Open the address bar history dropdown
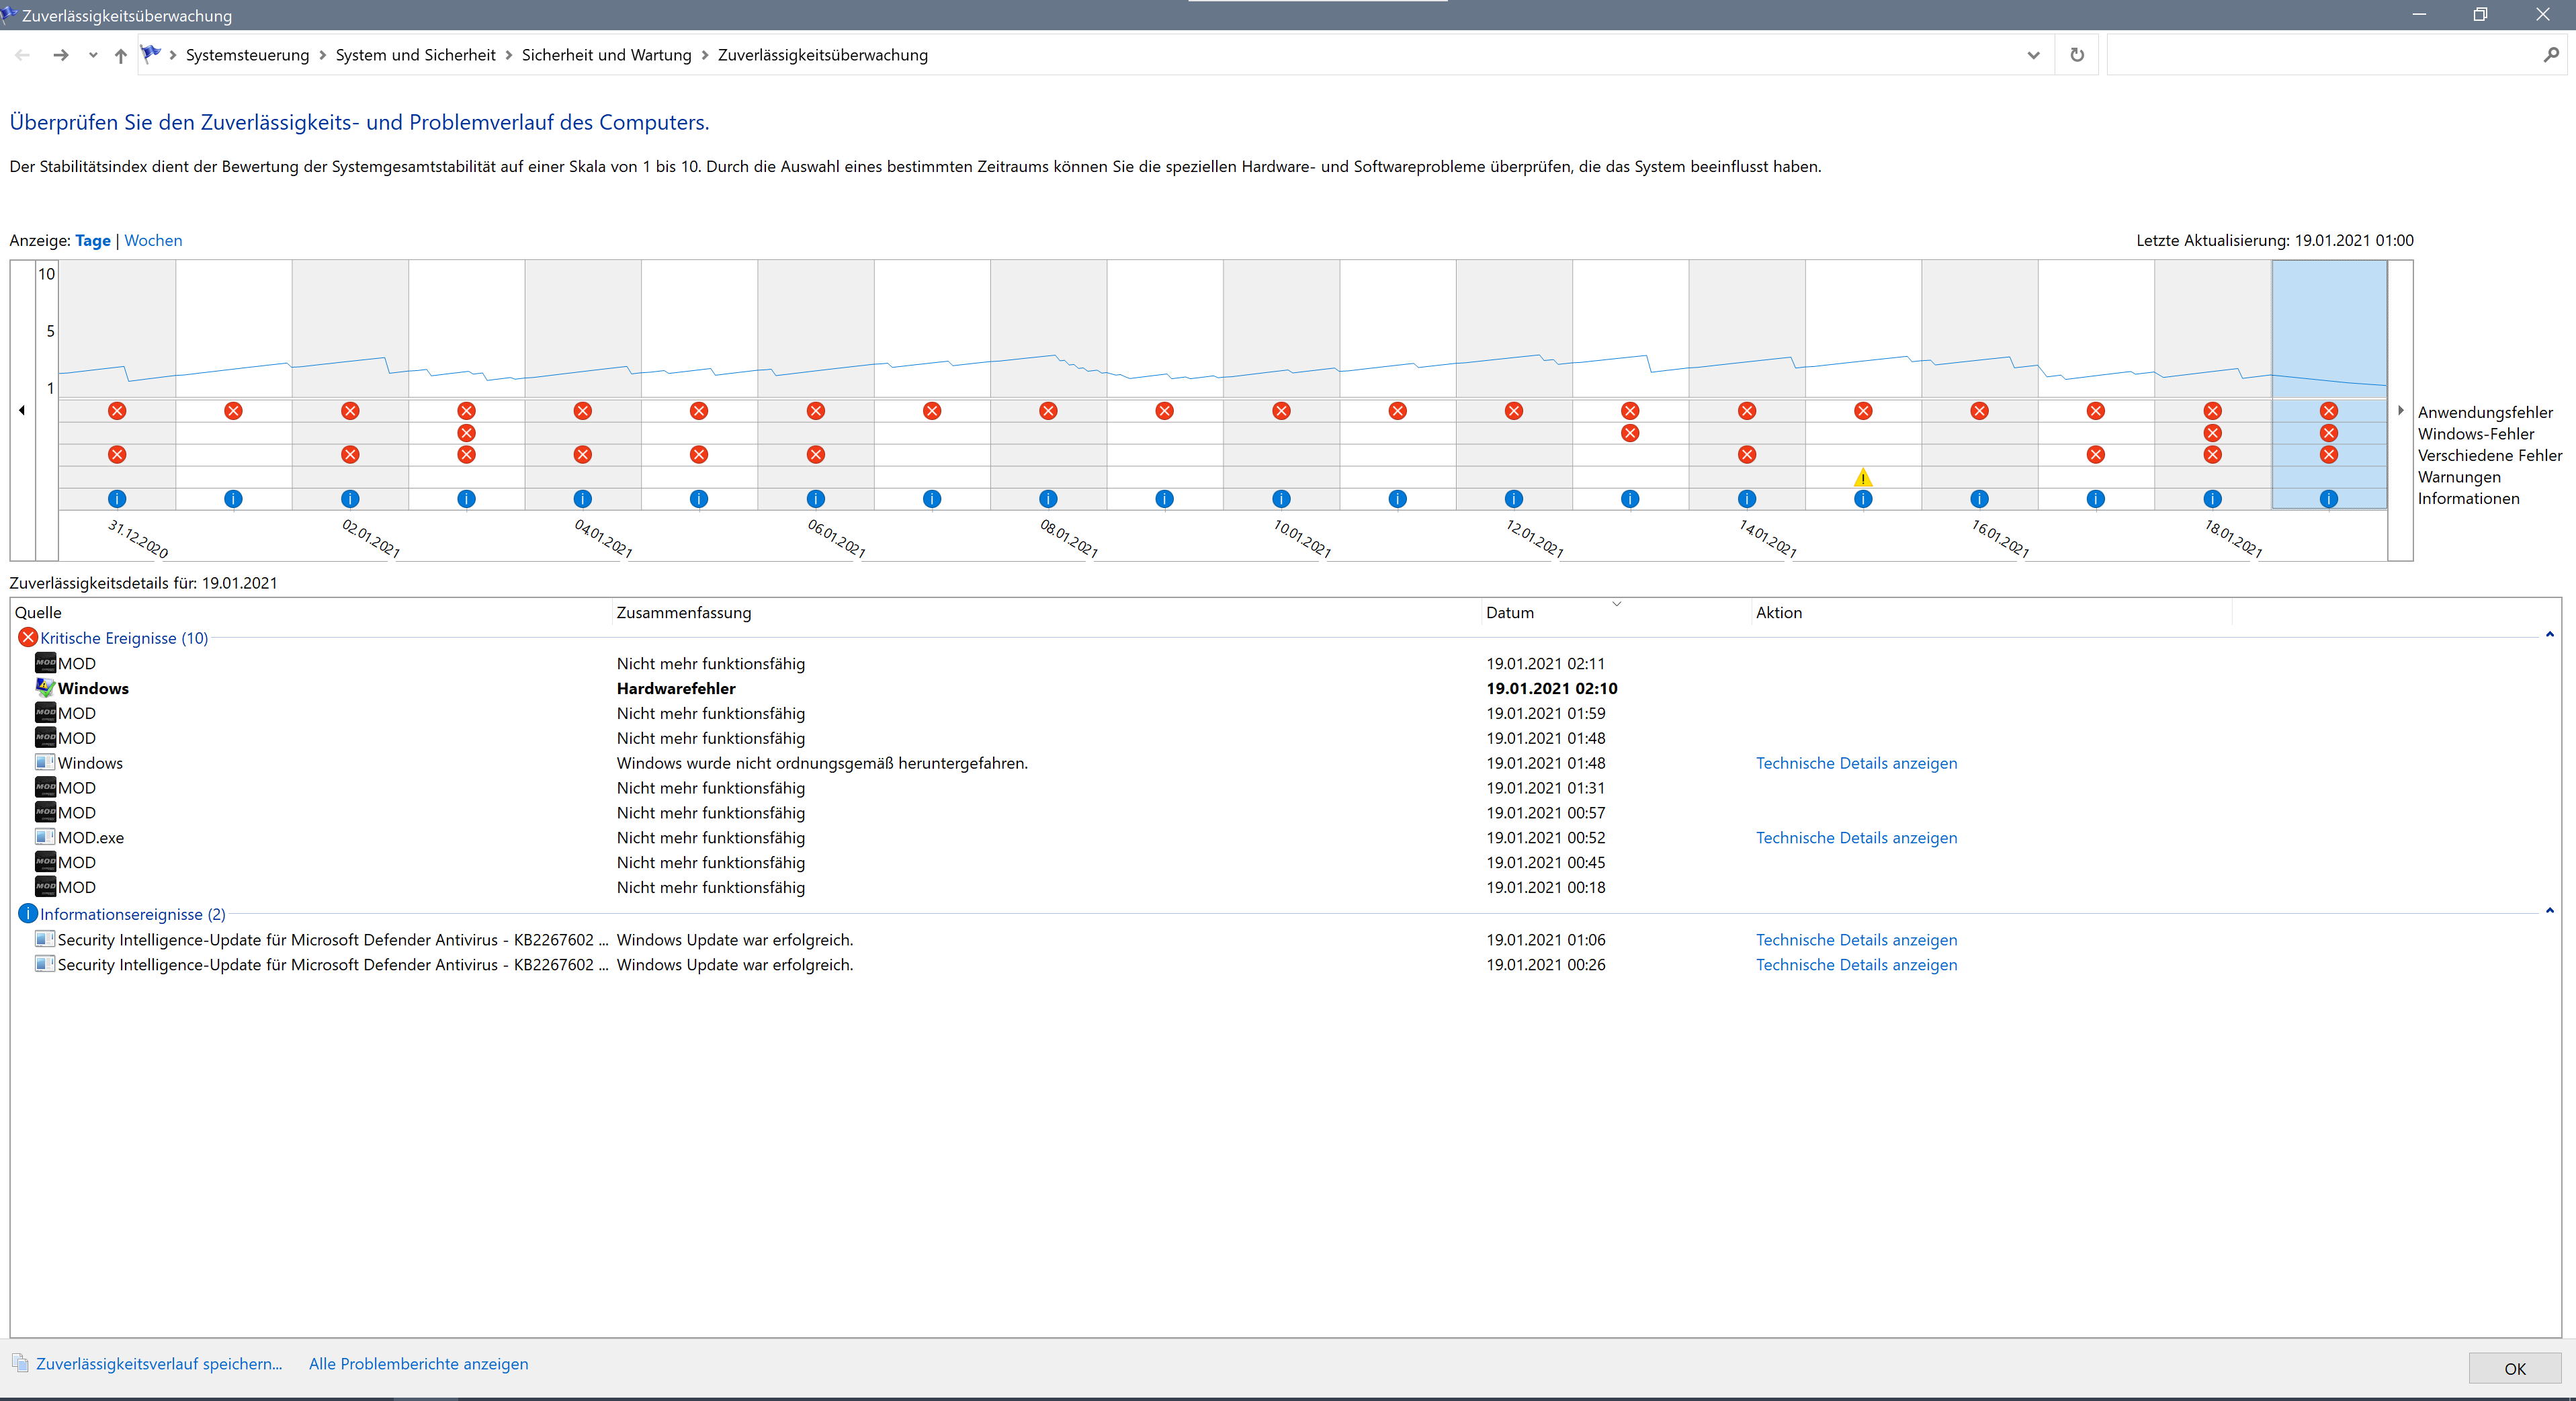Screen dimensions: 2576x1401 click(x=2033, y=55)
